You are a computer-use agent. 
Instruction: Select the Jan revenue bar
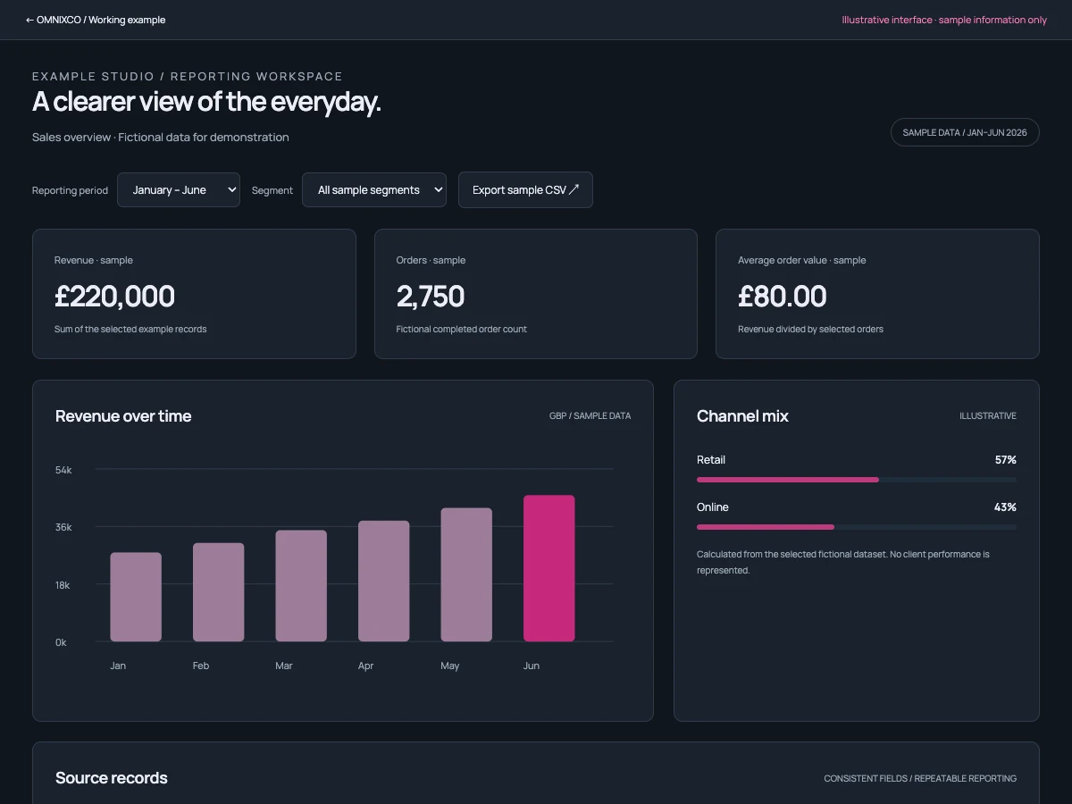pyautogui.click(x=136, y=597)
